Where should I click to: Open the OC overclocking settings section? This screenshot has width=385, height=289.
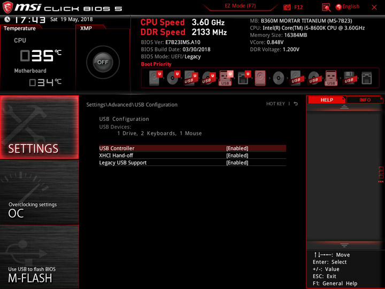(x=40, y=192)
